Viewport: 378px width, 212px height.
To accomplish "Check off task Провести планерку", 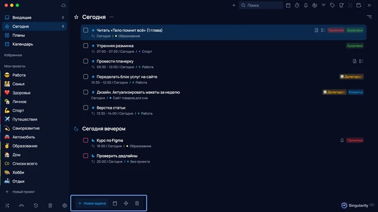I will [x=86, y=61].
